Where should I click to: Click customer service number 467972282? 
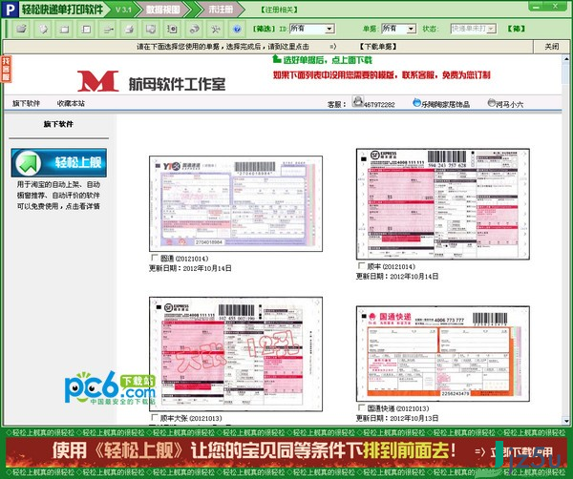point(379,104)
